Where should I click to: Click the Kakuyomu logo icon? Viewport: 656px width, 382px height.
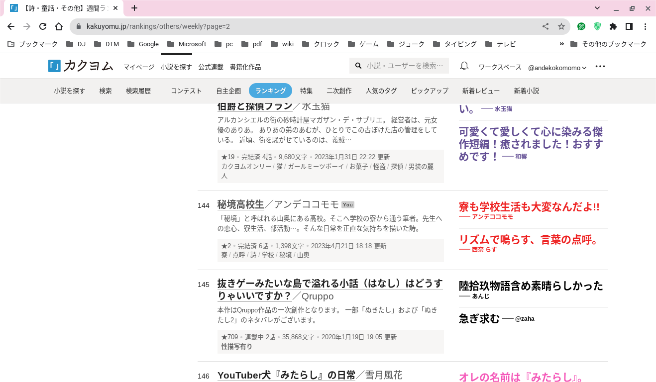coord(54,66)
